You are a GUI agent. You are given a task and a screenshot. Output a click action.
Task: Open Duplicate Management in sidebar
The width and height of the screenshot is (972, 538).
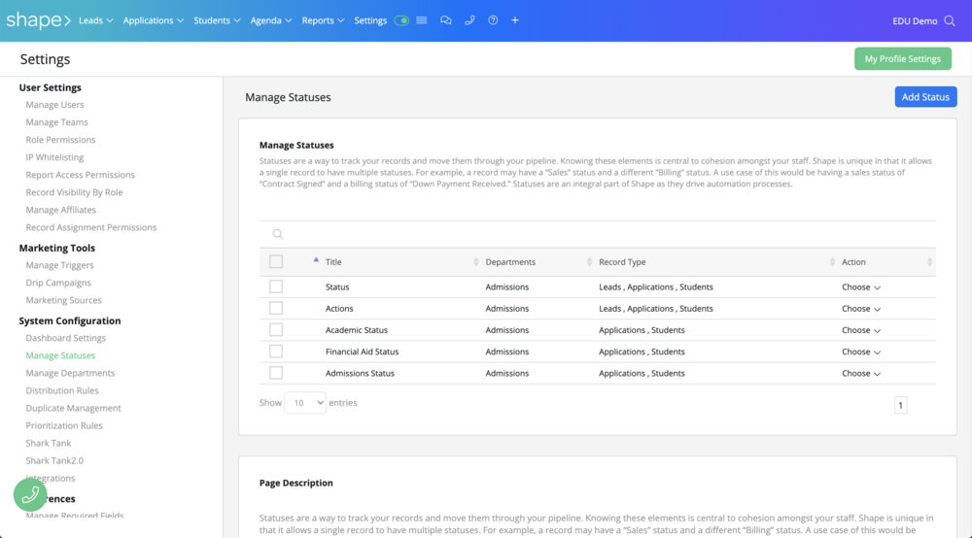[x=73, y=408]
